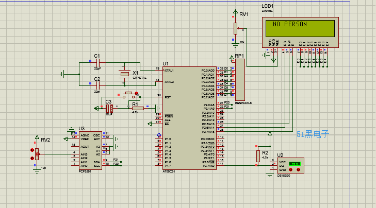Select the LCD1 display showing NO PERSON
This screenshot has width=376, height=208.
point(300,32)
